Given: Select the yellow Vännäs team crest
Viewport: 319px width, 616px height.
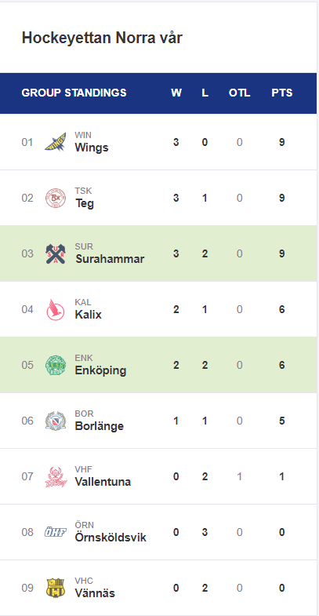Looking at the screenshot, I should point(56,588).
